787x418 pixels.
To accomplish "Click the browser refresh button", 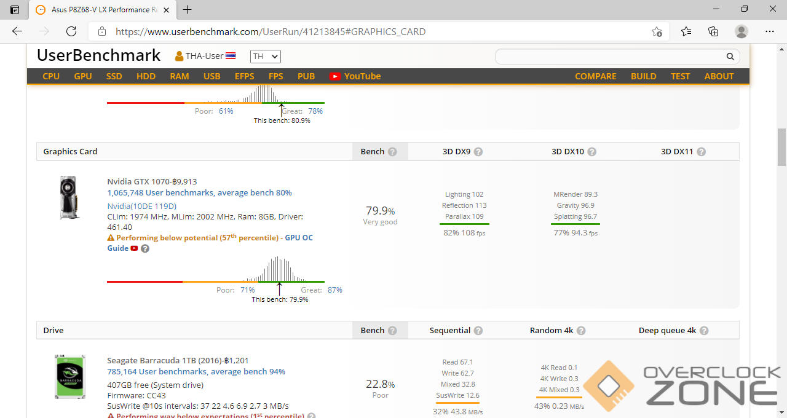I will pos(71,31).
